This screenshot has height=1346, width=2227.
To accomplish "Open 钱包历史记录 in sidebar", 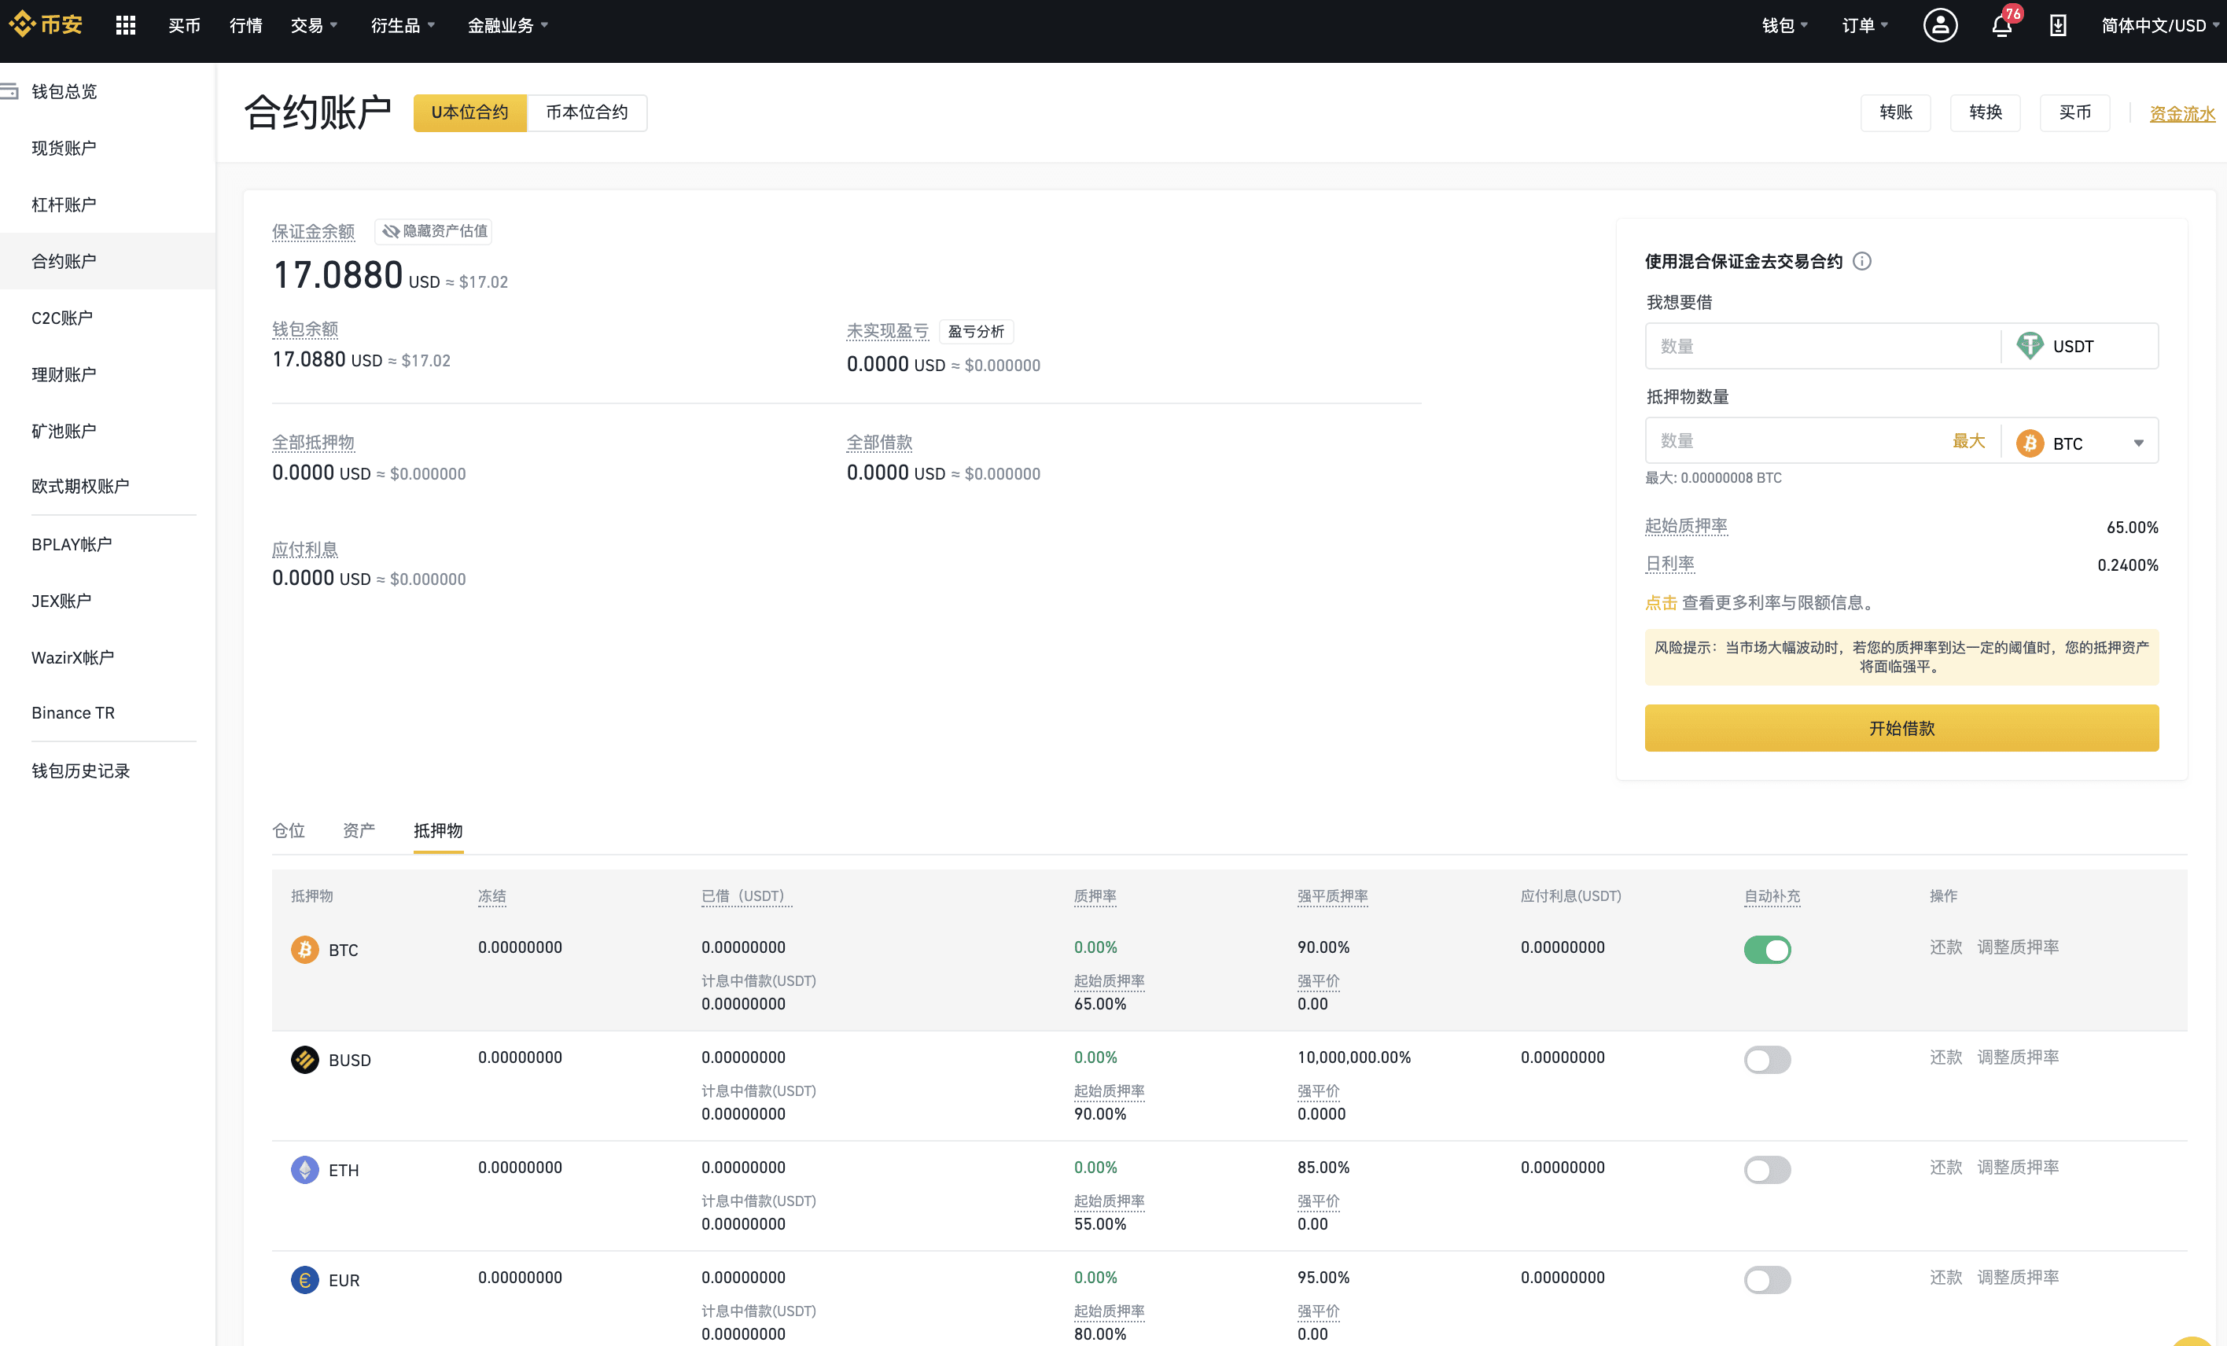I will pyautogui.click(x=80, y=771).
